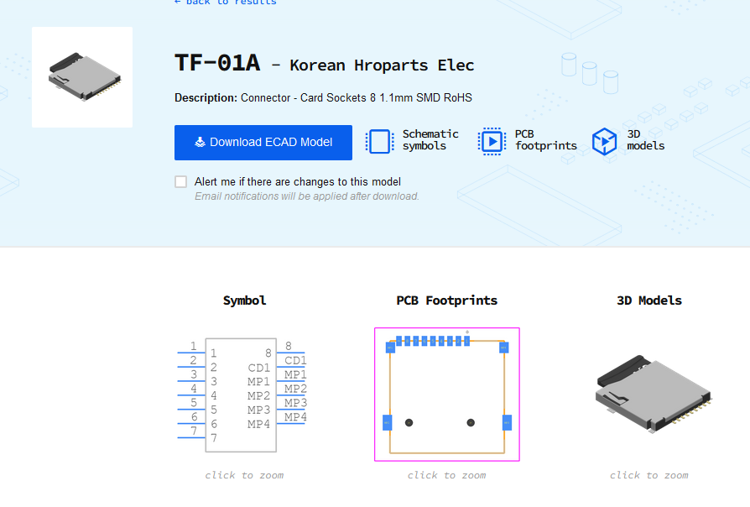Image resolution: width=750 pixels, height=507 pixels.
Task: Go back to results link
Action: tap(226, 3)
